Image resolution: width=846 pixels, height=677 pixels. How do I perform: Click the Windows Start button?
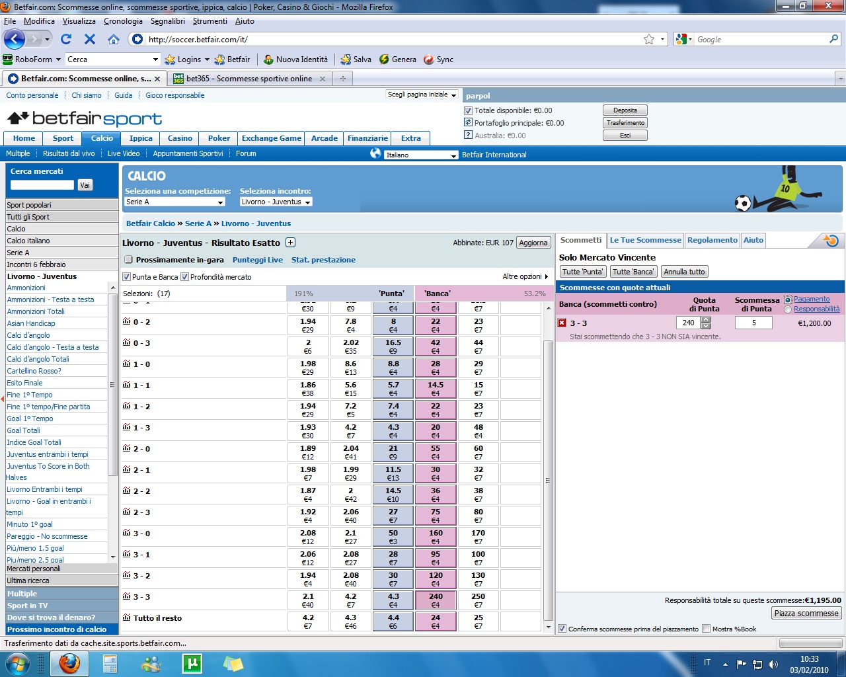[17, 663]
